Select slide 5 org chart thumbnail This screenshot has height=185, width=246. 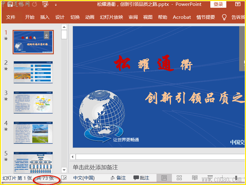click(x=33, y=163)
